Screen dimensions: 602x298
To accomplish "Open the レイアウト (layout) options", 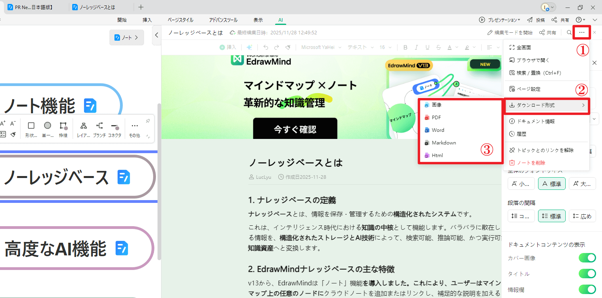I will click(x=83, y=128).
